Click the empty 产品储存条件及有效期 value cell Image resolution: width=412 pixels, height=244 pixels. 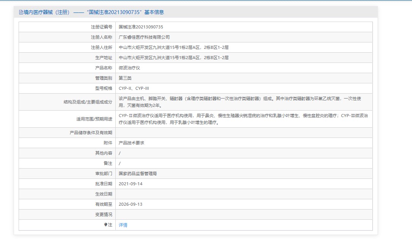click(x=244, y=133)
